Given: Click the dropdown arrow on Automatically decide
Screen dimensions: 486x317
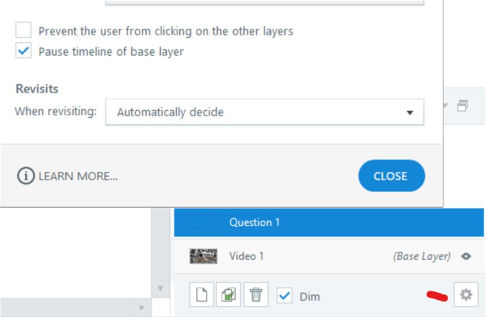Looking at the screenshot, I should pos(410,113).
